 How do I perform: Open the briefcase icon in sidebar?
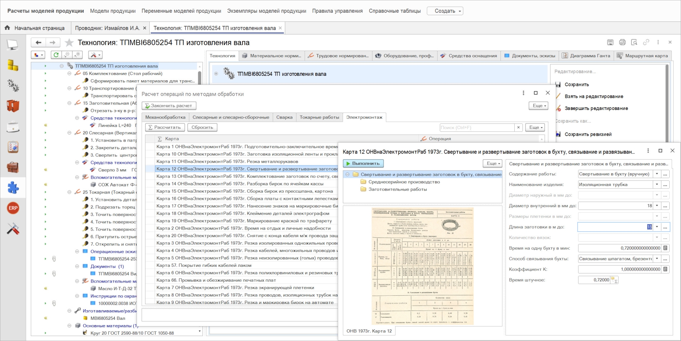13,167
